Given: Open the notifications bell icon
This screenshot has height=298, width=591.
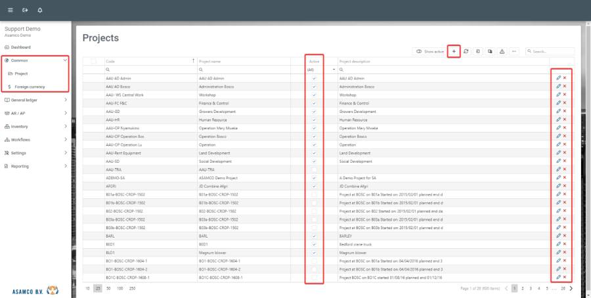Looking at the screenshot, I should point(40,11).
